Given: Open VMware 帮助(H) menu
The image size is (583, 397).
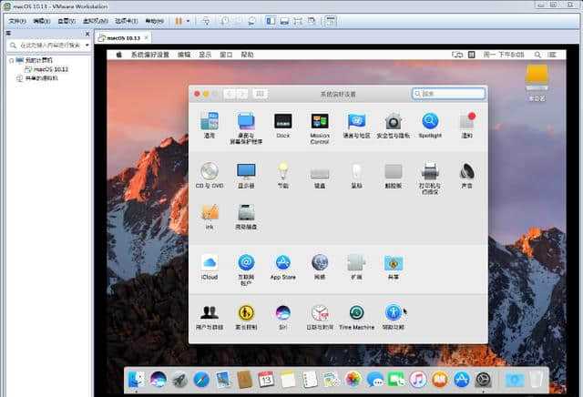Looking at the screenshot, I should coord(154,21).
